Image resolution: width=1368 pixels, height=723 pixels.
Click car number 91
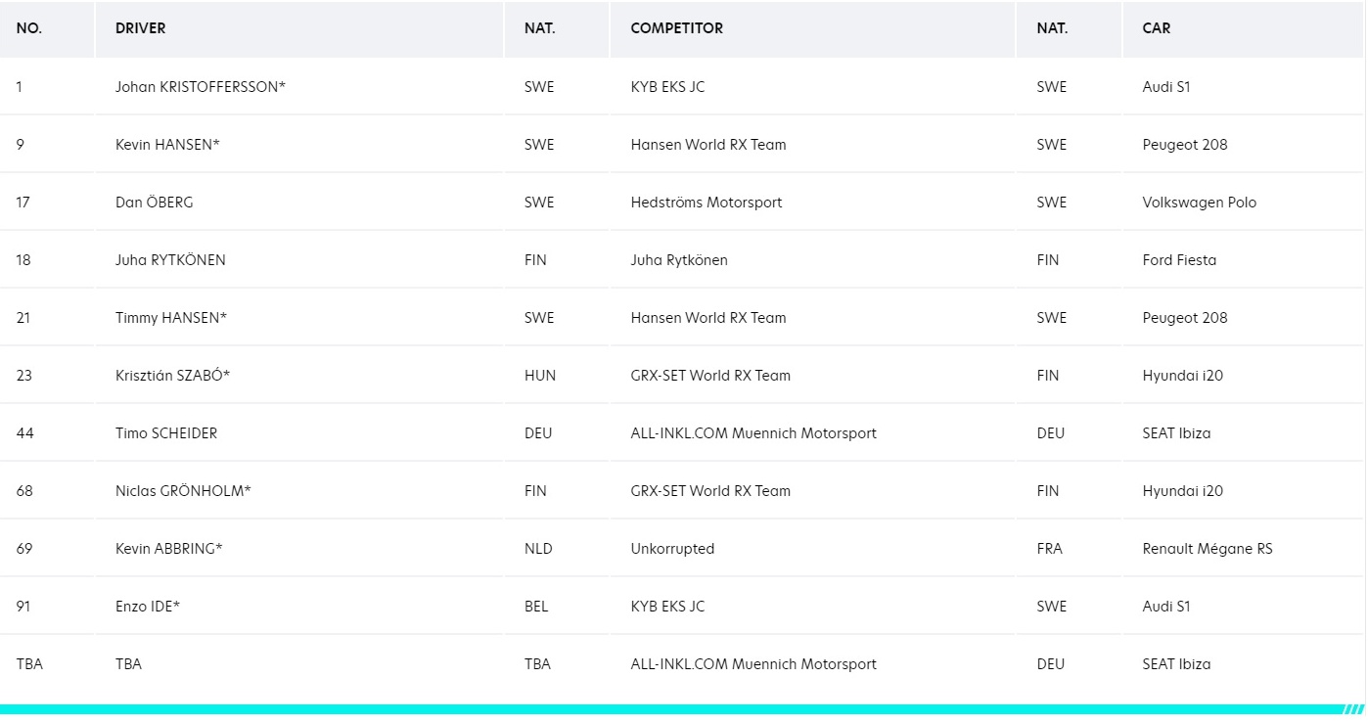[x=23, y=606]
